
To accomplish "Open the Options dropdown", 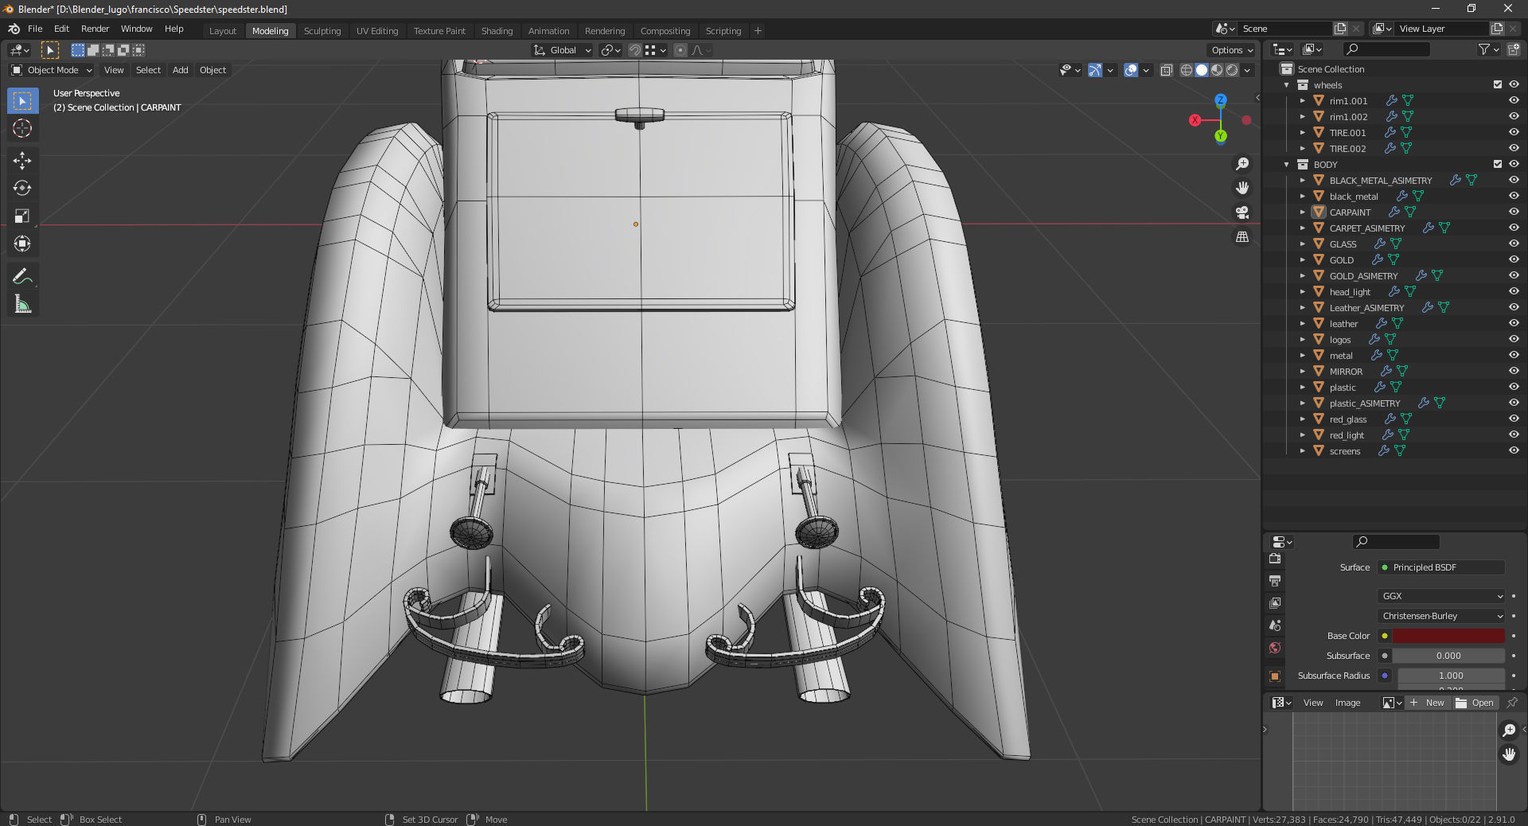I will (x=1232, y=50).
